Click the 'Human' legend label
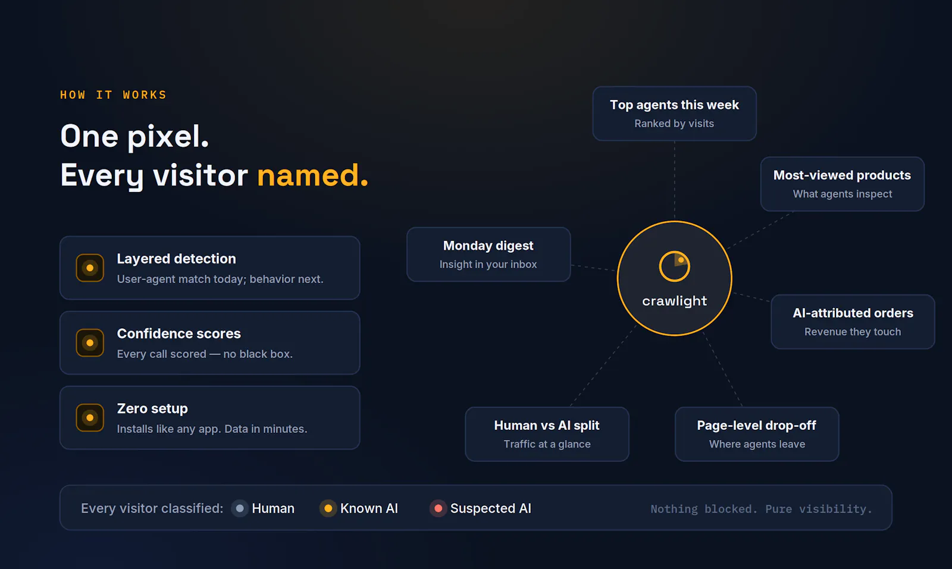This screenshot has width=952, height=569. 273,508
